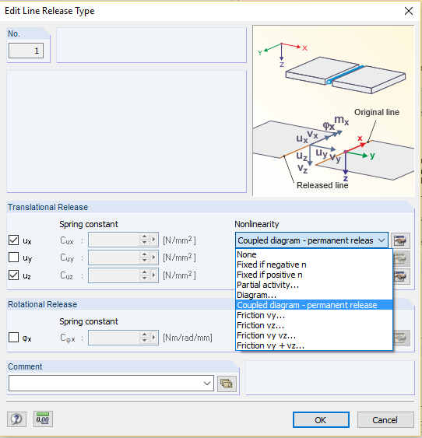Open the help icon at bottom left

(x=16, y=419)
